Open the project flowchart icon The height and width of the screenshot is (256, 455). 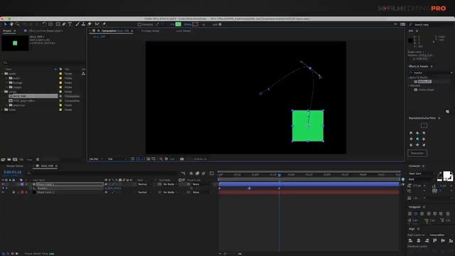[83, 74]
